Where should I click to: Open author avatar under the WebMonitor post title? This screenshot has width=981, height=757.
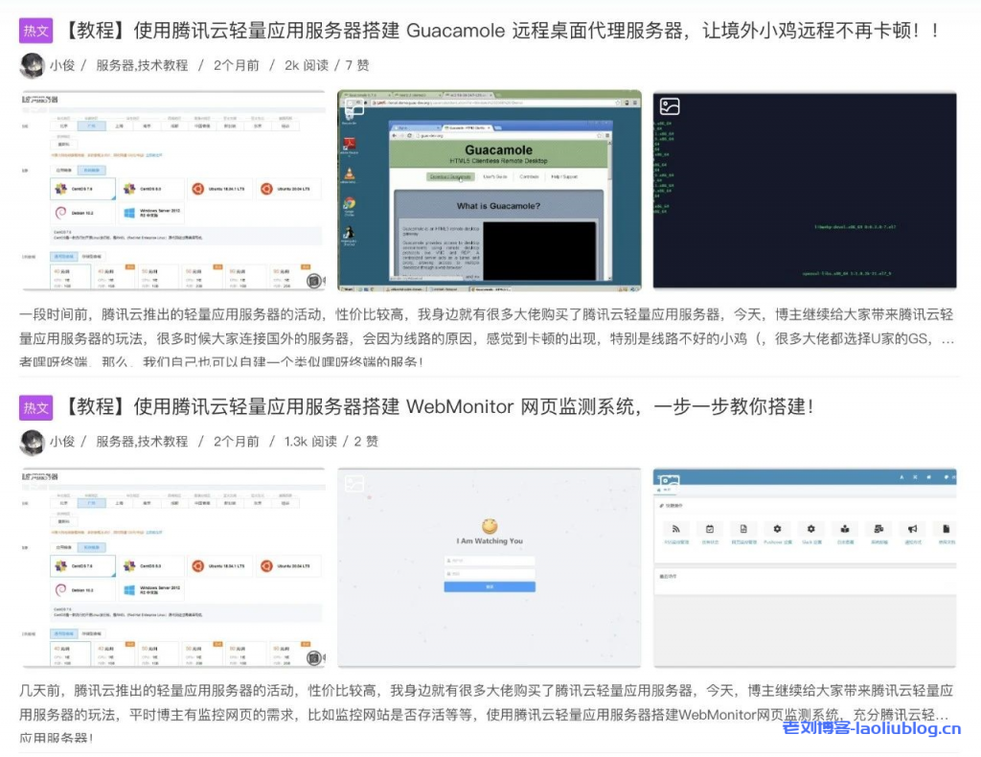(x=33, y=442)
